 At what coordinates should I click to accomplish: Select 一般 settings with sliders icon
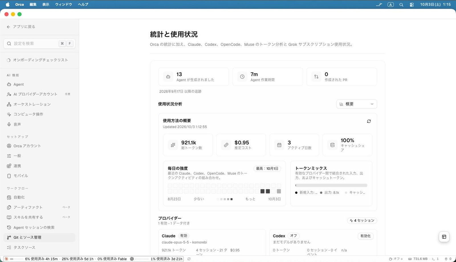[x=39, y=156]
